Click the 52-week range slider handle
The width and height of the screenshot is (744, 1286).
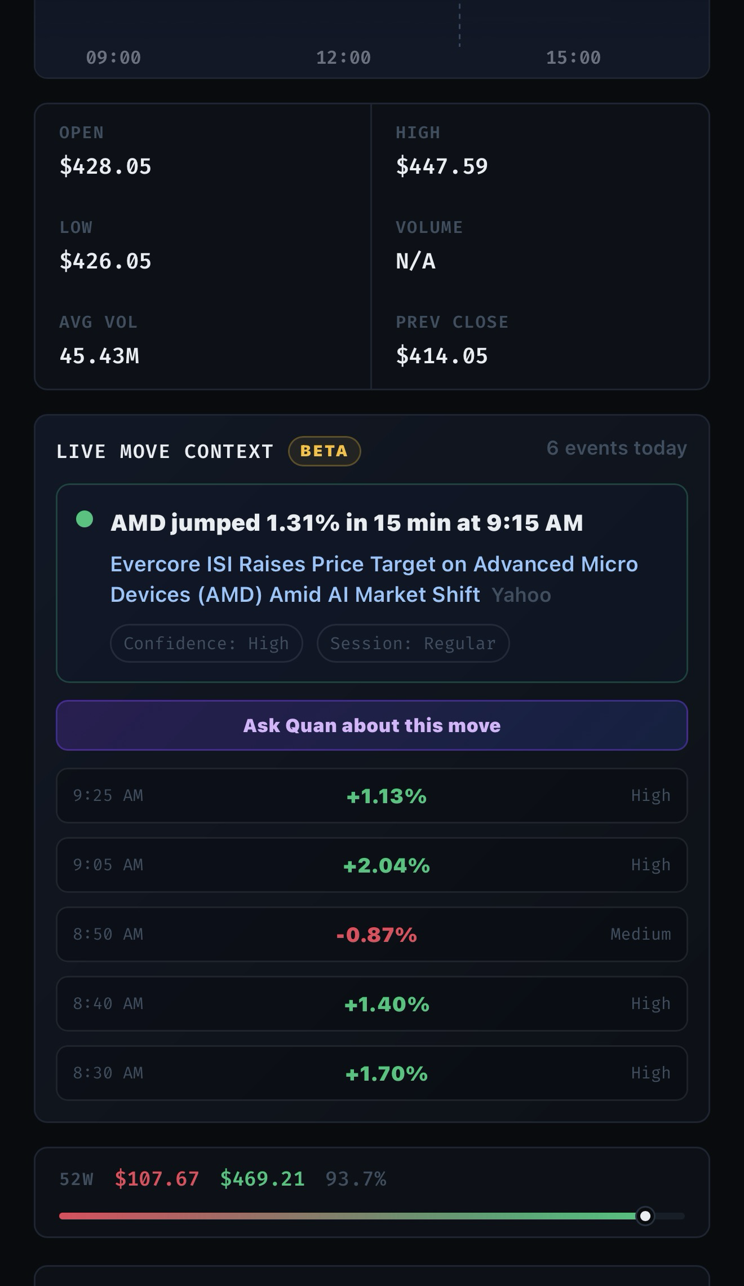click(645, 1215)
